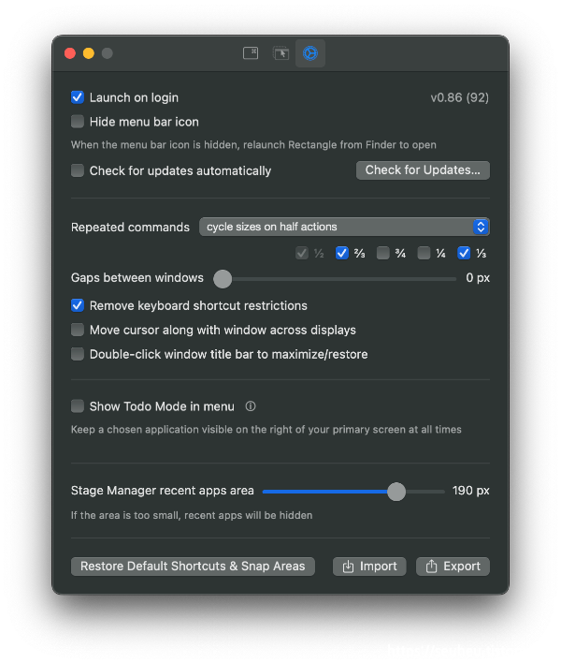Screen dimensions: 561x663
Task: Enable Double-click title bar to maximize/restore
Action: 78,354
